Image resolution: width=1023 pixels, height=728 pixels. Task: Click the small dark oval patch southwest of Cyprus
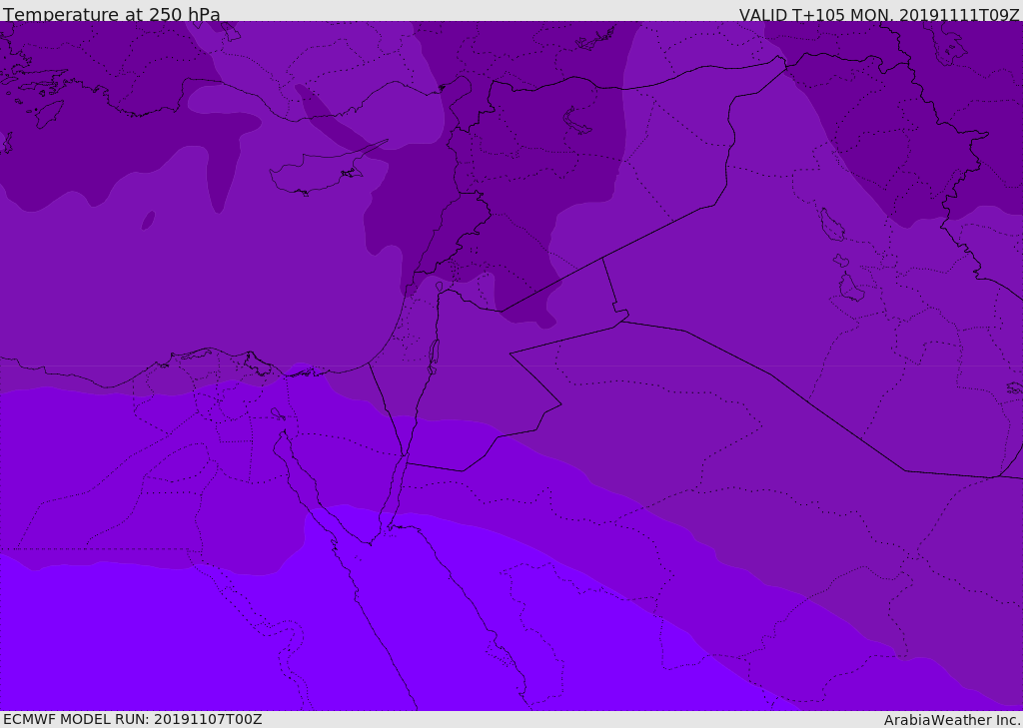coord(148,221)
